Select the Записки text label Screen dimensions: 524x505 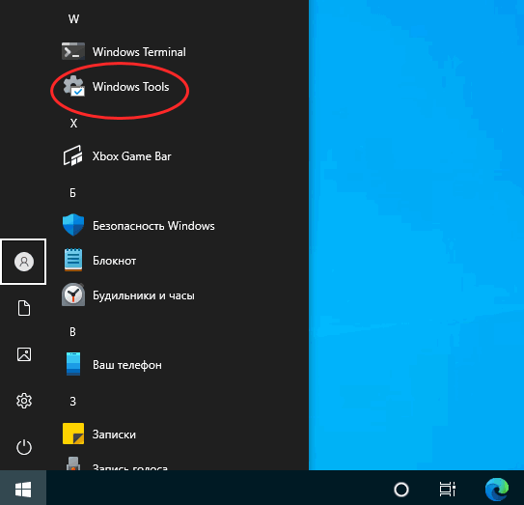pyautogui.click(x=114, y=435)
